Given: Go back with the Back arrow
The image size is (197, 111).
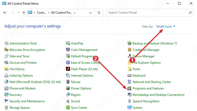Looking at the screenshot, I should pyautogui.click(x=5, y=13).
